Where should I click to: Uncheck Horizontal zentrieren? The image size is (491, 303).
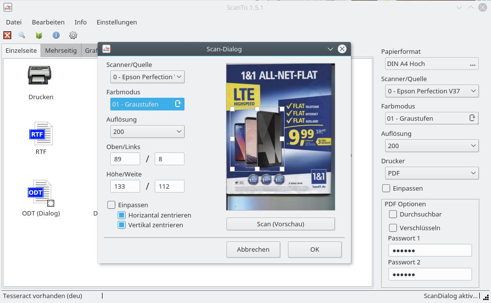pos(122,215)
